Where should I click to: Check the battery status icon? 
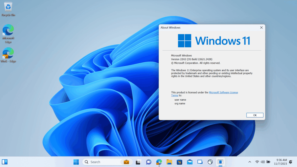tap(268, 162)
